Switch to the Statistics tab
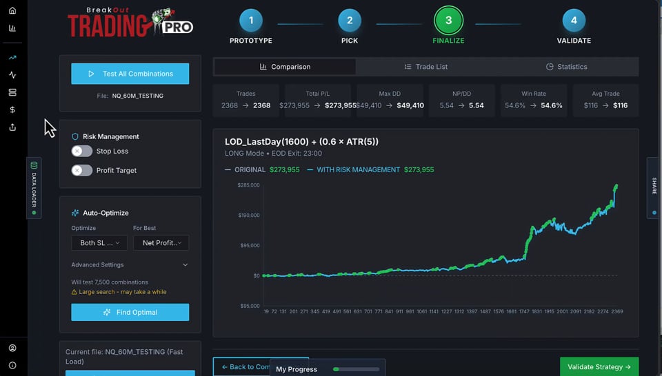The image size is (662, 376). tap(567, 67)
